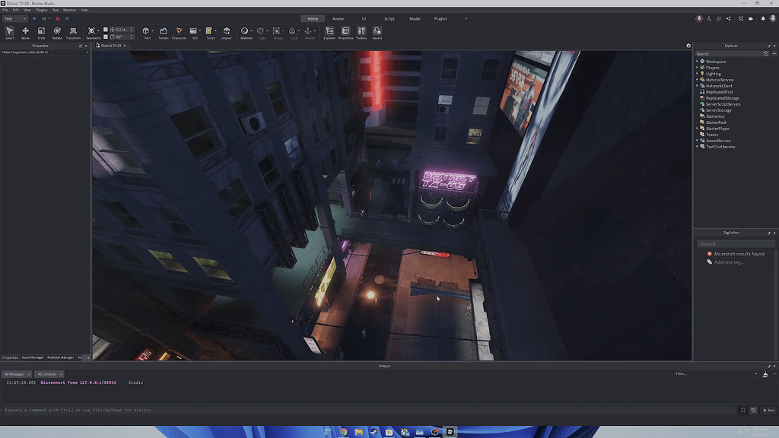This screenshot has height=438, width=779.
Task: Switch to the Model ribbon tab
Action: (x=415, y=19)
